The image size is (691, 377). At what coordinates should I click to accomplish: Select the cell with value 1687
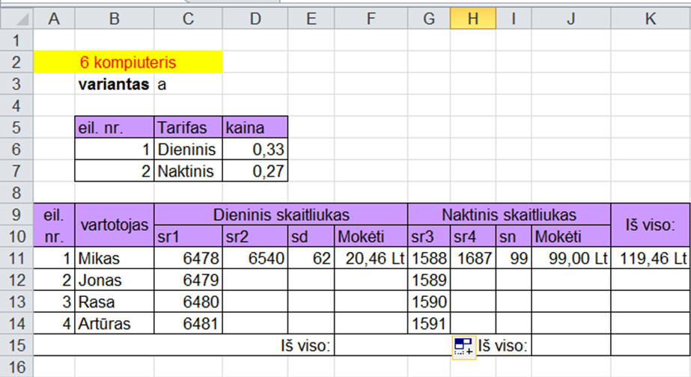473,258
